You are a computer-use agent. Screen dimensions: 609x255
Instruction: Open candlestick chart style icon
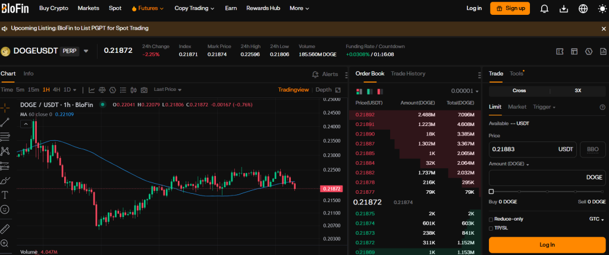(134, 90)
